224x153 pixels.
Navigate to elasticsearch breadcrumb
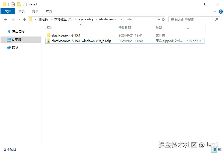point(109,19)
